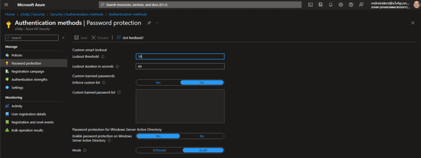Screen dimensions: 421x158
Task: Click the Bulk operation results label
Action: (28, 130)
